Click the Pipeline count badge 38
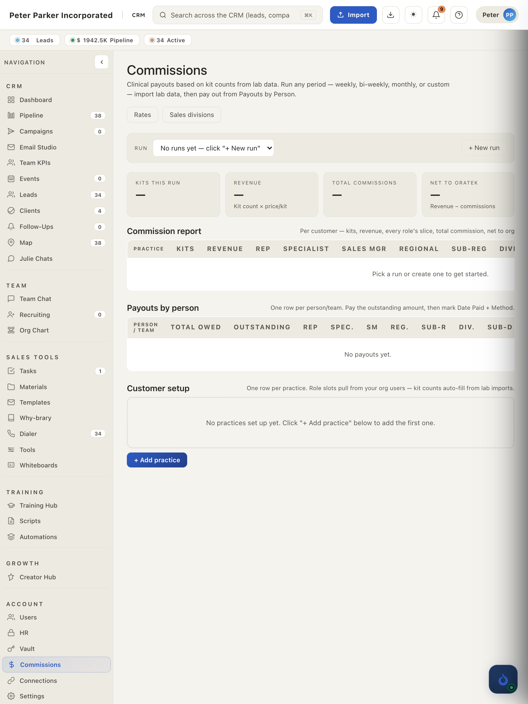Screen dimensions: 528x704 [98, 115]
